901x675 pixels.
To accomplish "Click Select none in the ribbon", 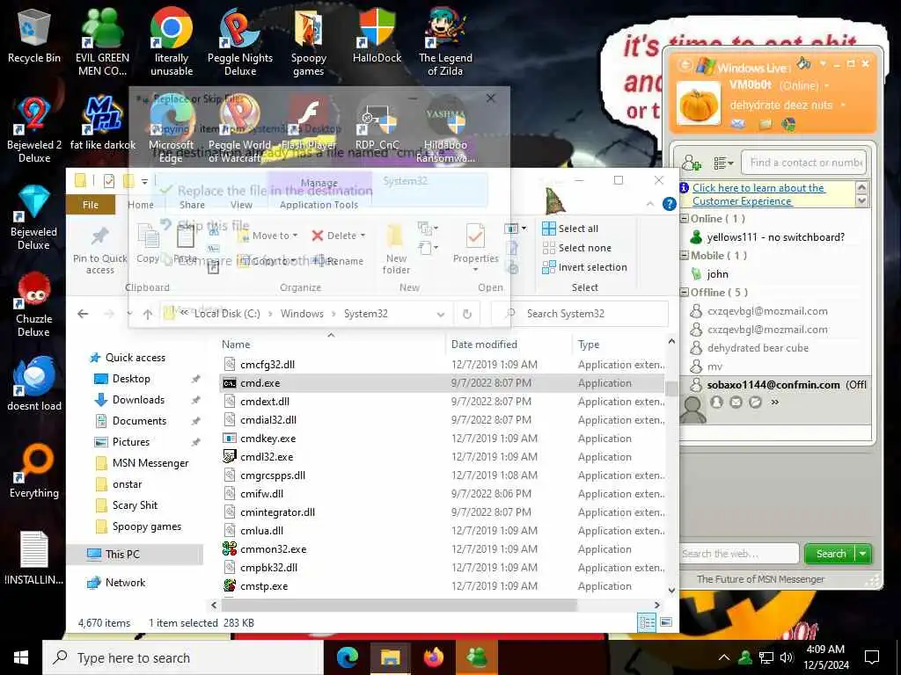I will [x=577, y=248].
